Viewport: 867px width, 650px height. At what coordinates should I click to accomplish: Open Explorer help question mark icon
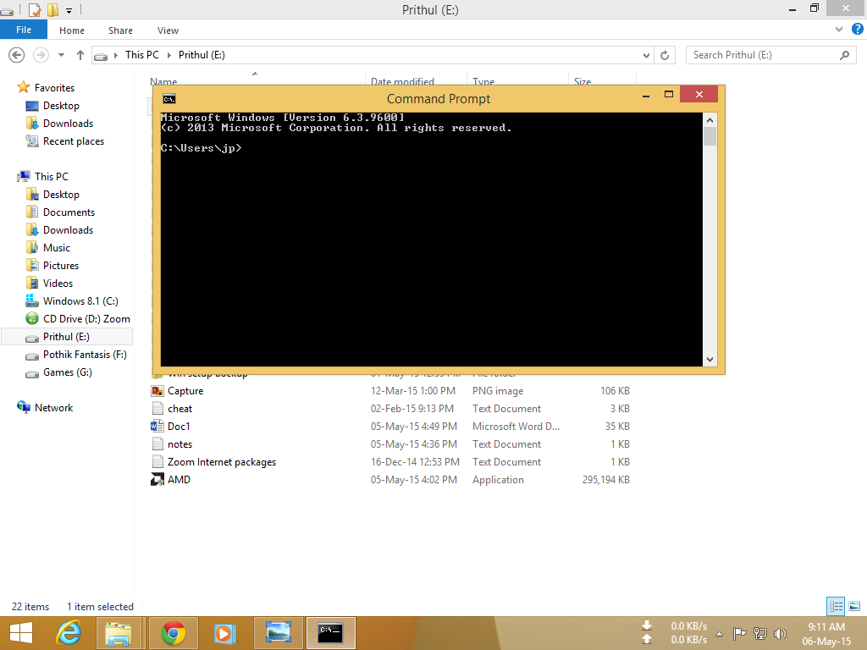(857, 30)
